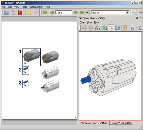
Task: Float the 3D Viewer dock panel
Action: click(137, 18)
